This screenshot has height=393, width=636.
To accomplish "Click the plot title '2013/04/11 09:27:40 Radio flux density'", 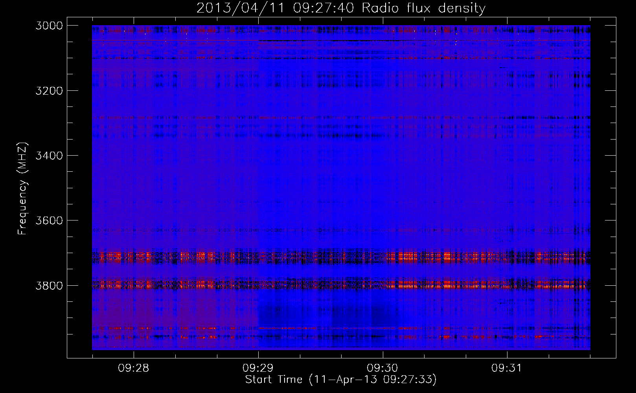I will tap(341, 8).
